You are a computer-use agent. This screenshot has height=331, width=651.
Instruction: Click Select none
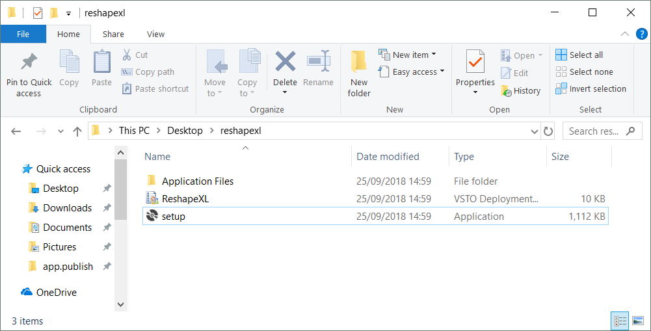click(584, 72)
